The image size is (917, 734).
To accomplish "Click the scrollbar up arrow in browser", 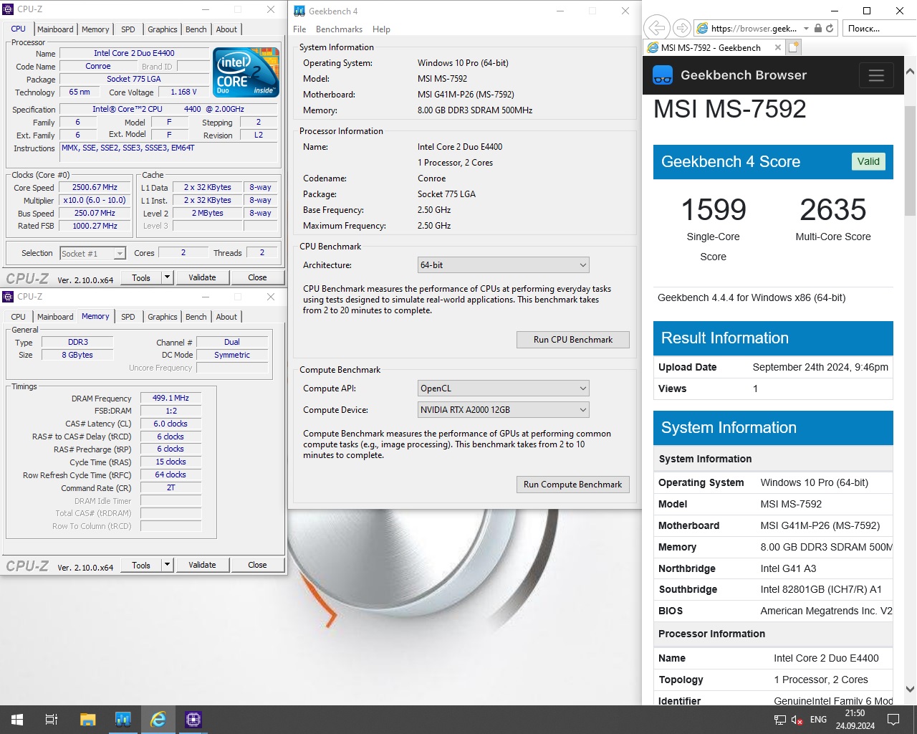I will [910, 72].
